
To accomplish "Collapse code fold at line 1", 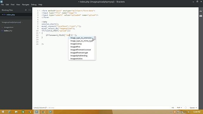I will click(x=40, y=11).
